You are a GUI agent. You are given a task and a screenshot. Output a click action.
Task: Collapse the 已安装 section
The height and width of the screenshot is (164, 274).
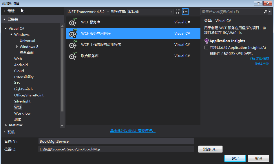point(4,19)
